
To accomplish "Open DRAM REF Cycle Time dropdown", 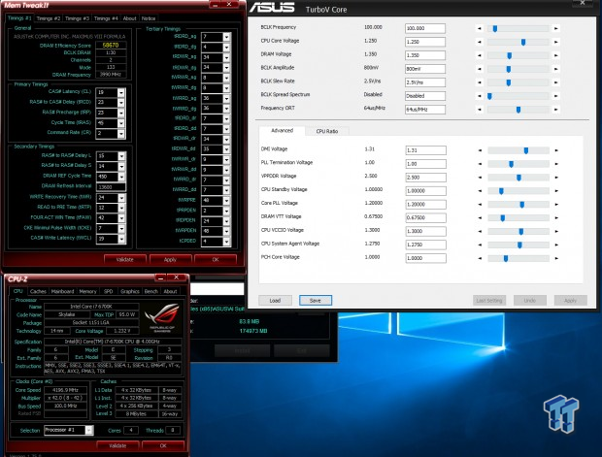I will (x=121, y=177).
